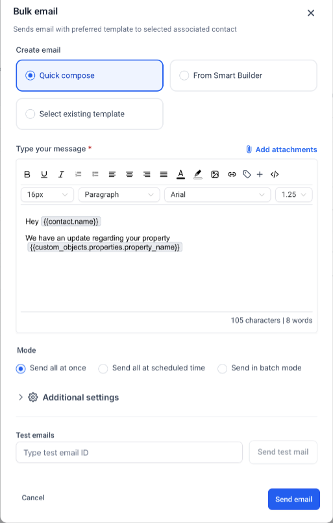This screenshot has height=523, width=333.
Task: Align message text left
Action: coord(112,174)
